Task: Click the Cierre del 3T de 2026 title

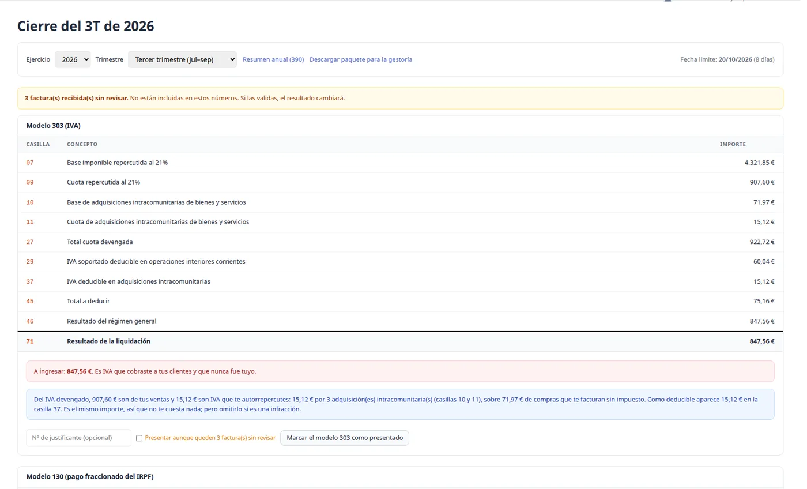Action: [85, 26]
